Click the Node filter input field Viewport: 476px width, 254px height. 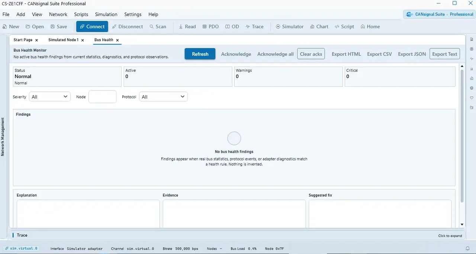coord(103,97)
